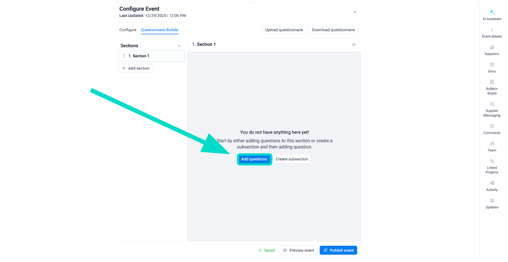This screenshot has width=508, height=262.
Task: Click the edit icon for Section 1
Action: click(x=354, y=45)
